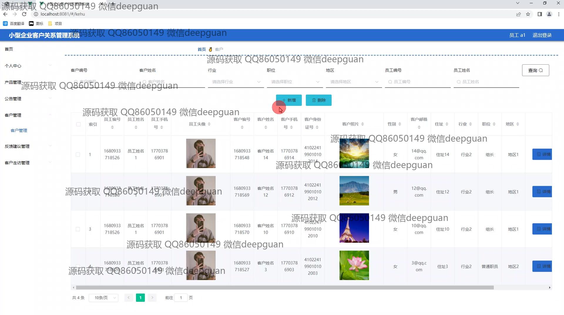
Task: Toggle the select-all checkbox in table header
Action: point(78,124)
